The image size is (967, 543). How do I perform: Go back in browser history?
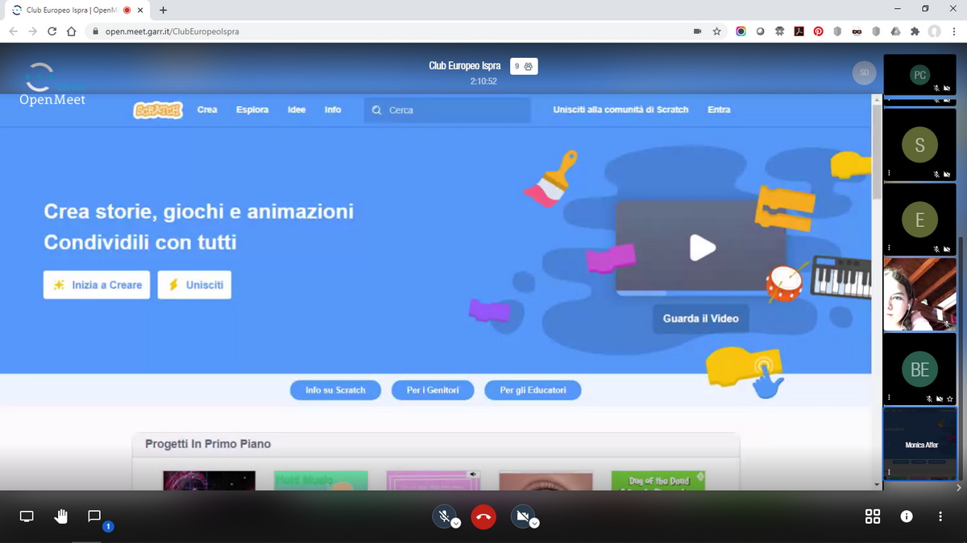coord(13,31)
